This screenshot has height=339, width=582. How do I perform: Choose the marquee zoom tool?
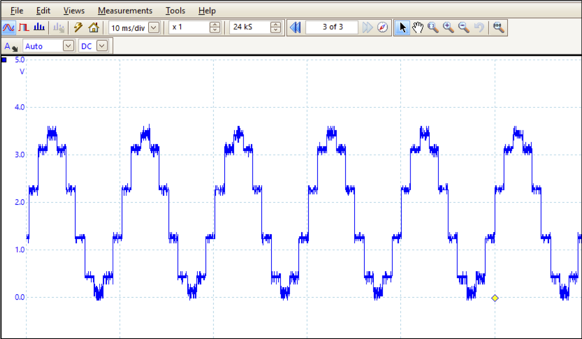click(x=433, y=27)
